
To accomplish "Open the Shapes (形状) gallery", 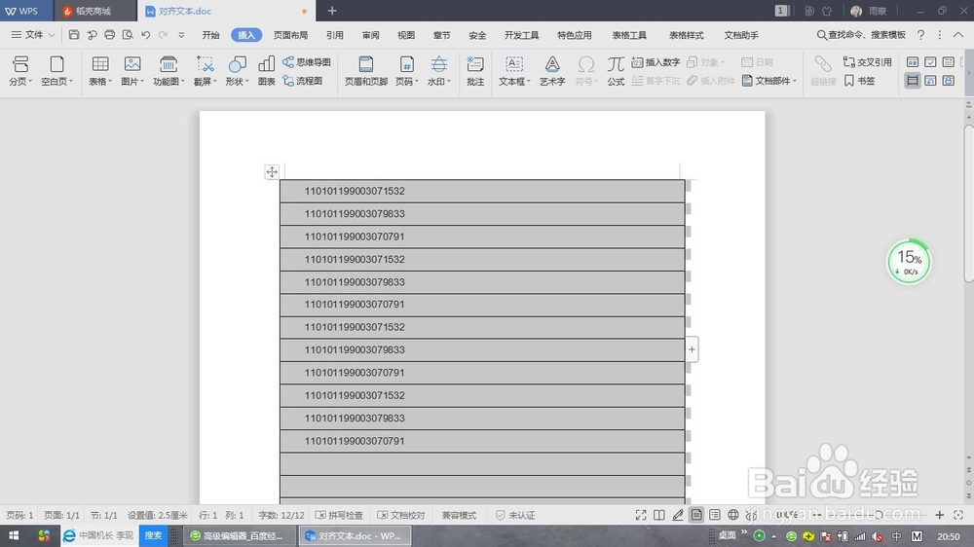I will pos(238,70).
